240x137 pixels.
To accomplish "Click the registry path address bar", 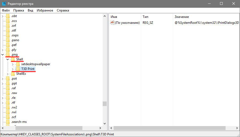I will 120,134.
